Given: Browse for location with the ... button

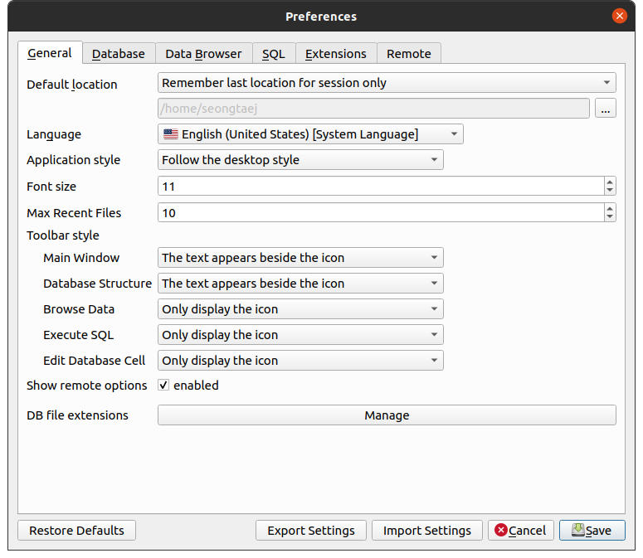Looking at the screenshot, I should click(606, 109).
